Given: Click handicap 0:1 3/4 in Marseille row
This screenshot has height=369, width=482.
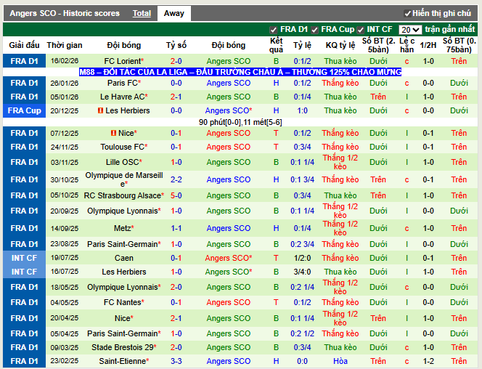Looking at the screenshot, I should click(302, 179).
